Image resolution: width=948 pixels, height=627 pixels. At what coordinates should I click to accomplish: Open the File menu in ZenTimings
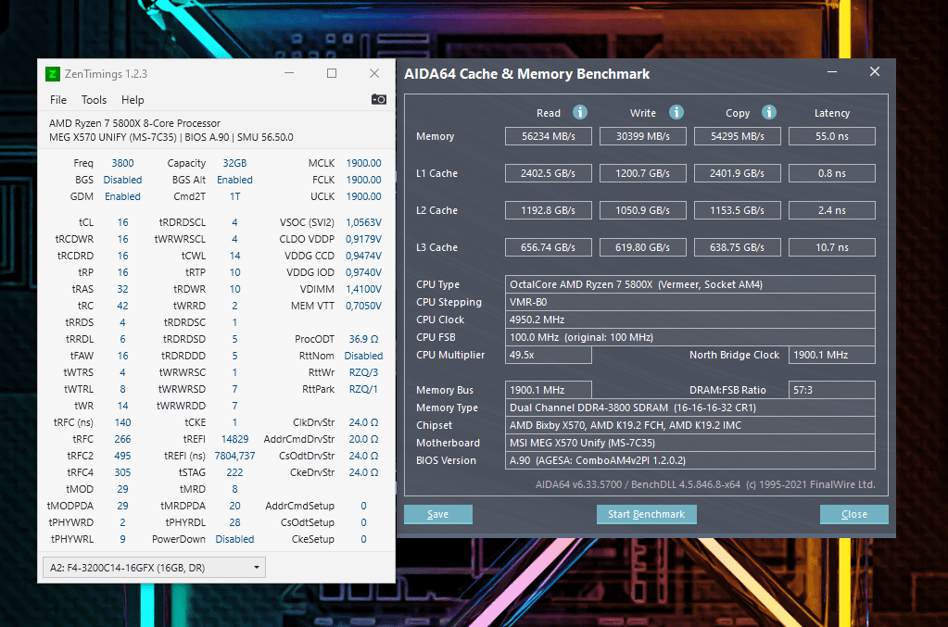58,100
